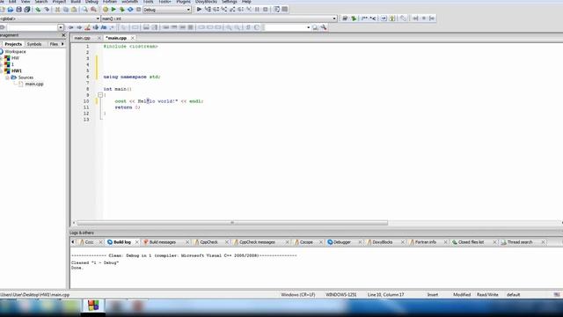Click the wrench options icon beside search
The width and height of the screenshot is (563, 317).
pyautogui.click(x=324, y=27)
